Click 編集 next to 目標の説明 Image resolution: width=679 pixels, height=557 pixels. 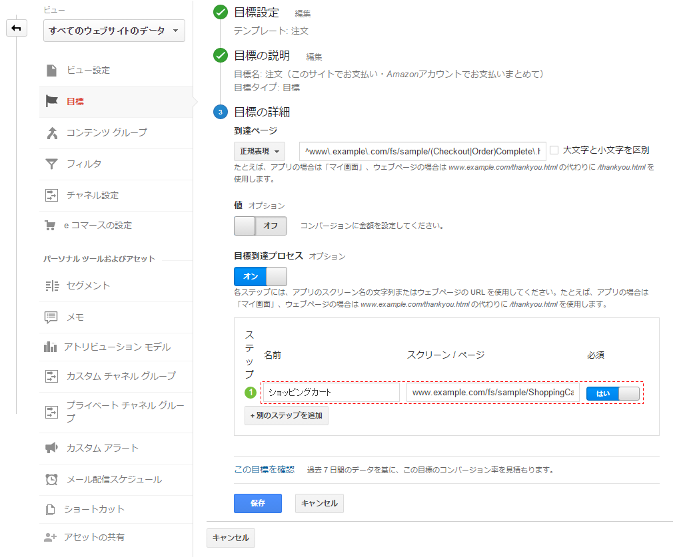pos(314,57)
